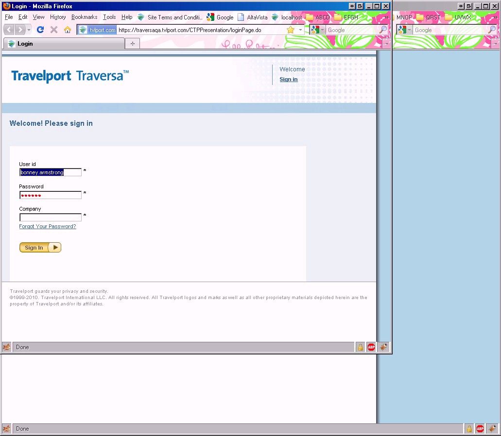Screen dimensions: 501x436
Task: Open the Bookmarks menu
Action: 84,17
